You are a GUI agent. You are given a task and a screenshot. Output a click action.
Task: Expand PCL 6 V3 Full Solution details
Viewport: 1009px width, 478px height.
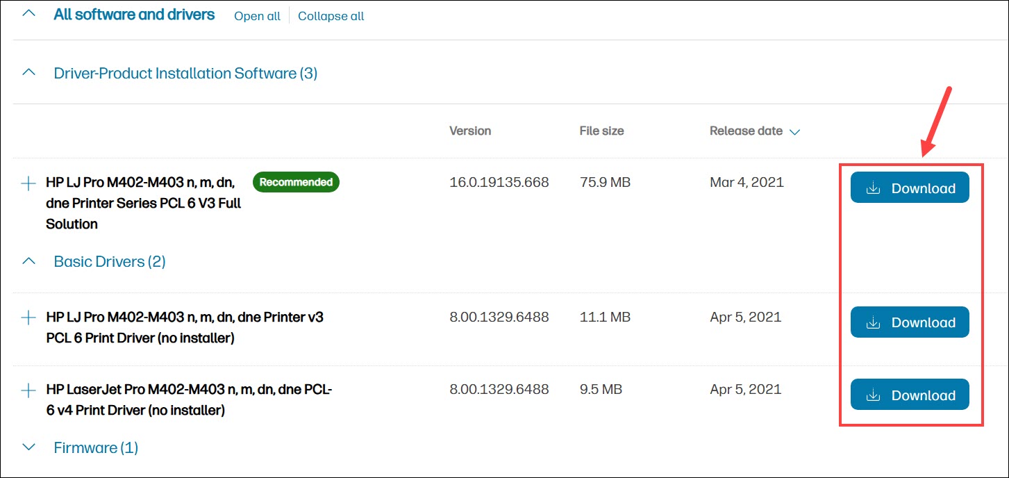(28, 183)
